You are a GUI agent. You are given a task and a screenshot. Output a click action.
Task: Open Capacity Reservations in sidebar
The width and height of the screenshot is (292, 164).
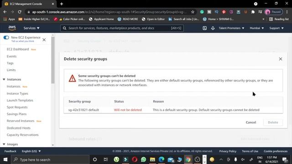pyautogui.click(x=23, y=135)
